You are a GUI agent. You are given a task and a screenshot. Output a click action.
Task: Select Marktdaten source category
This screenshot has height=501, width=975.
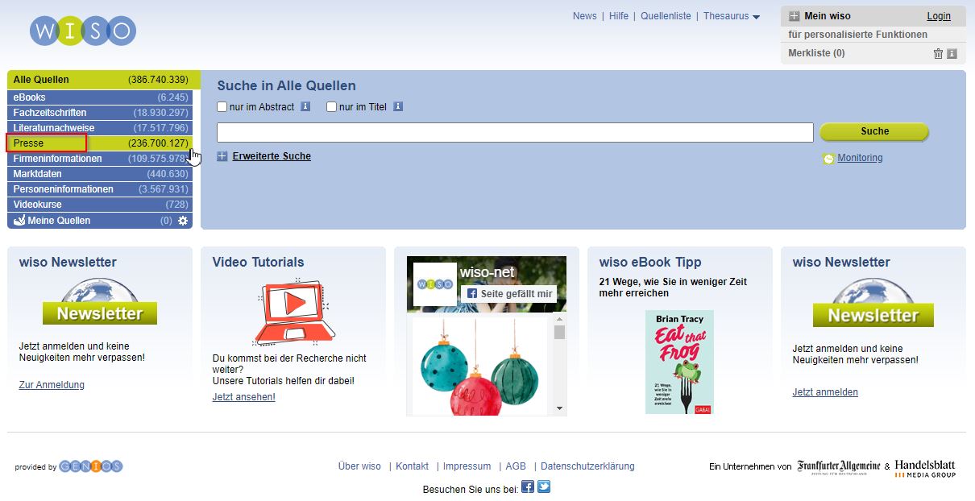[100, 174]
